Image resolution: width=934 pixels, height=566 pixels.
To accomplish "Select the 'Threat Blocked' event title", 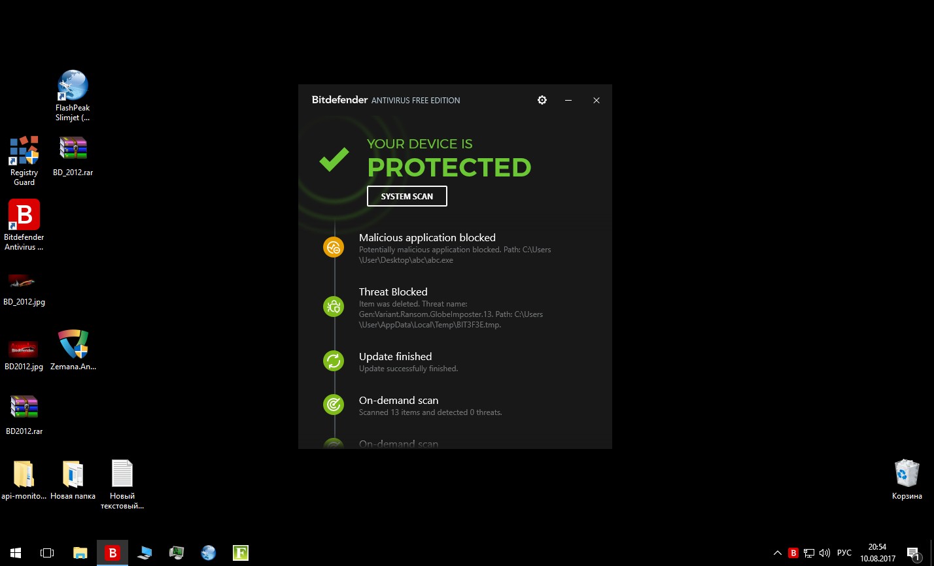I will point(393,292).
